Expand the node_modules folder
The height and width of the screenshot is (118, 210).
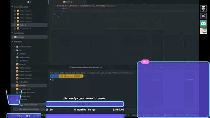(15, 47)
